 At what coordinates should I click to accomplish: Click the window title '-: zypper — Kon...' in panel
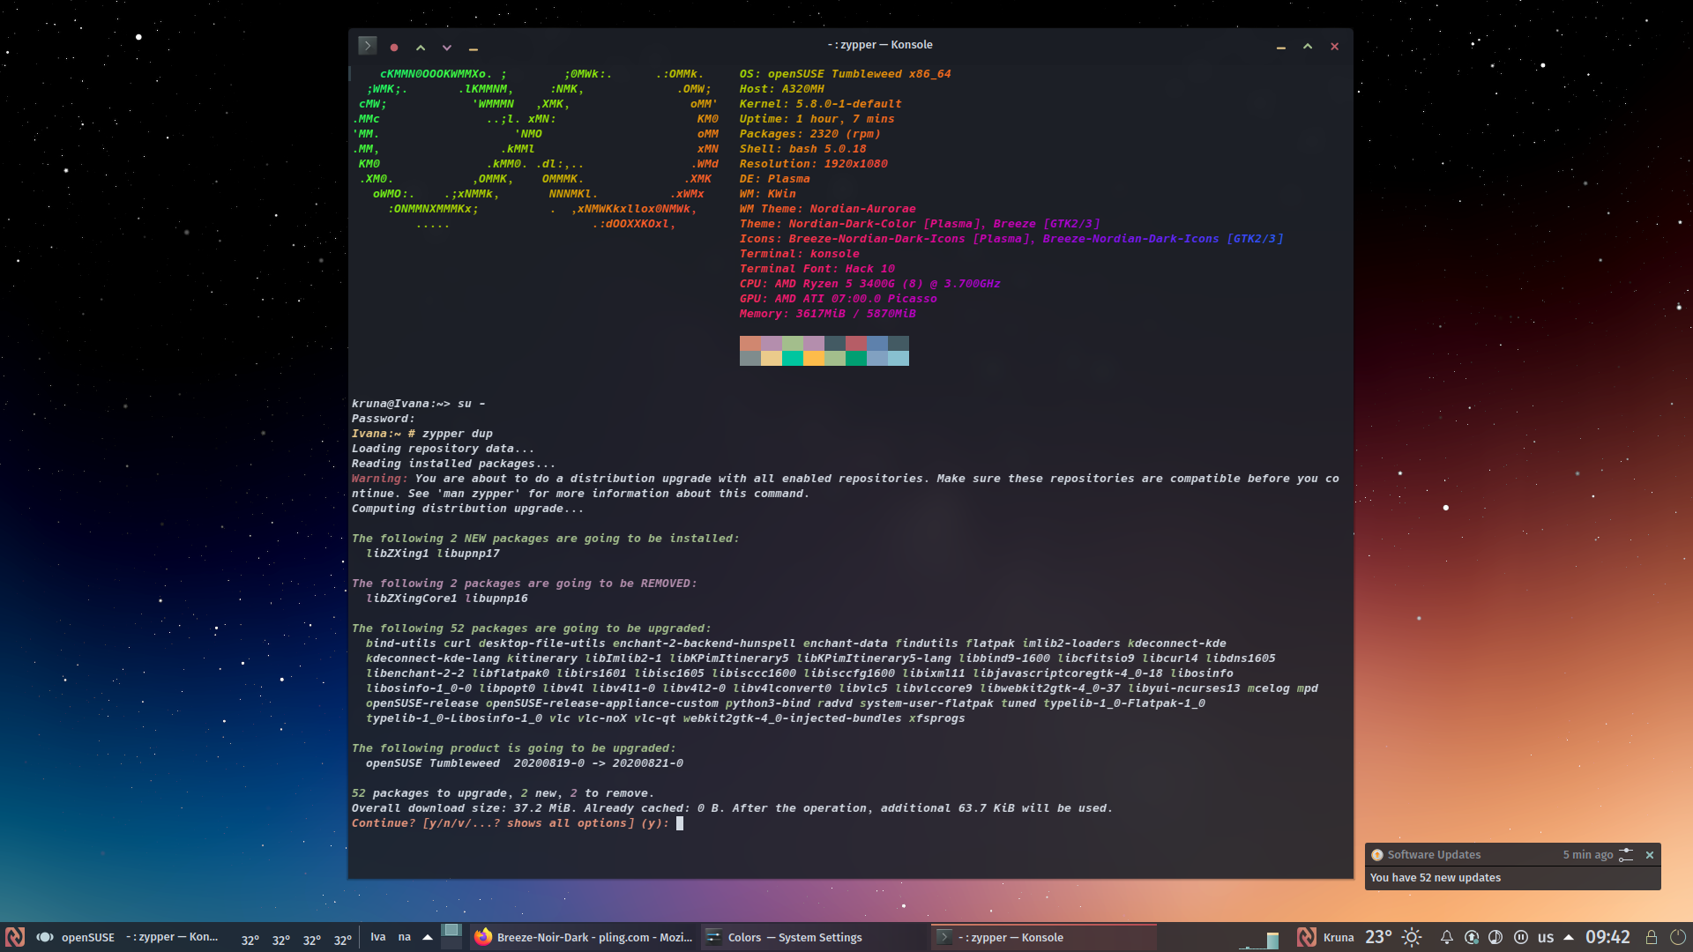point(172,937)
